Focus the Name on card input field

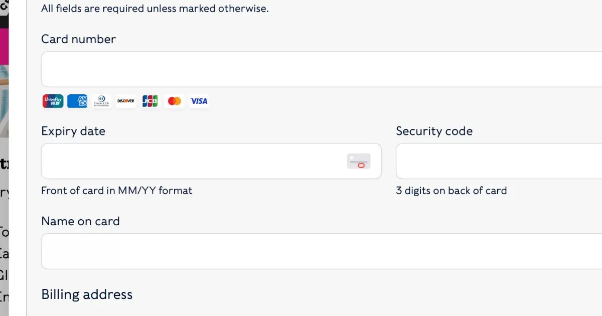[x=322, y=251]
